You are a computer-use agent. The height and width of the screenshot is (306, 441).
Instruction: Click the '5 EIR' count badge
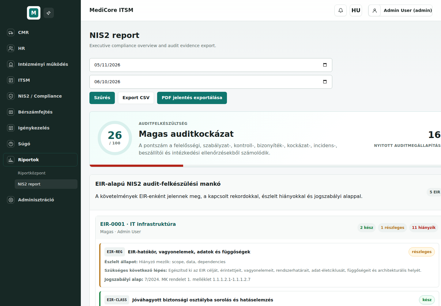(x=434, y=192)
